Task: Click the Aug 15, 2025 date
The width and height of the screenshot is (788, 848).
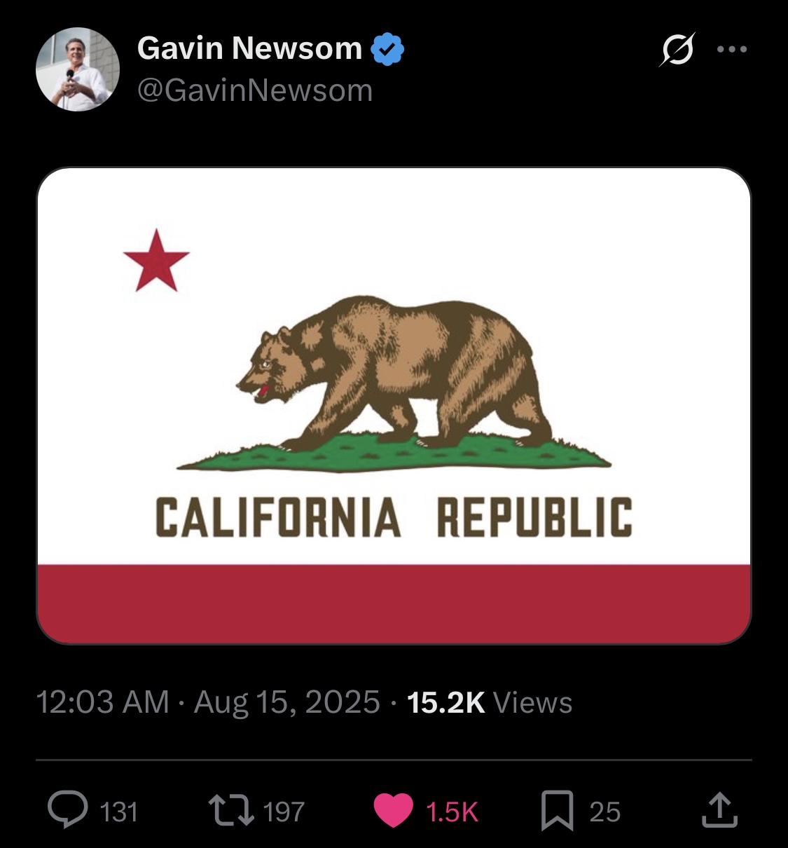Action: [287, 702]
